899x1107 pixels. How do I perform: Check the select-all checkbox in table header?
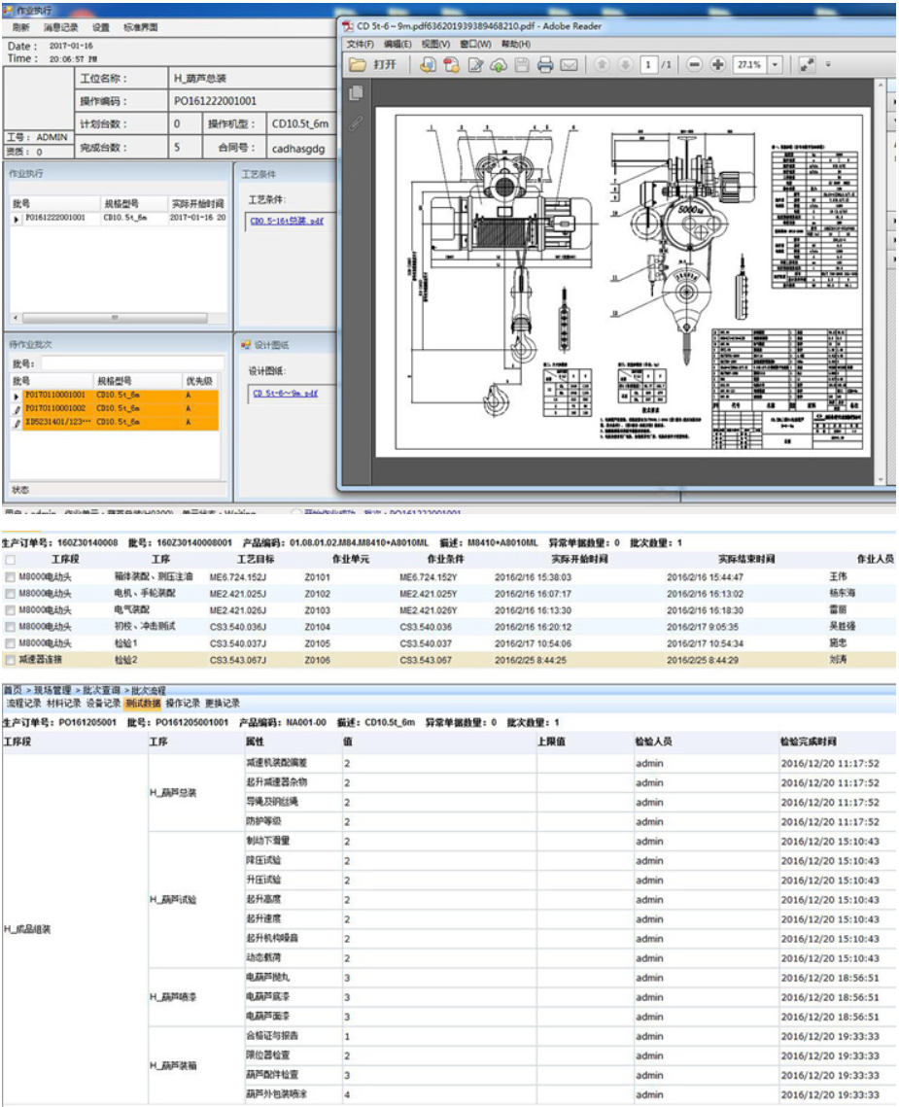[x=9, y=560]
